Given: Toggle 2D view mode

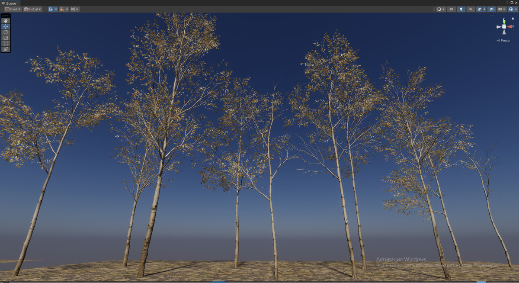Looking at the screenshot, I should pos(451,9).
